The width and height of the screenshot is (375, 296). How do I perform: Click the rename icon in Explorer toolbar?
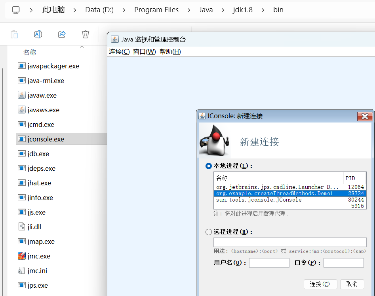click(38, 34)
